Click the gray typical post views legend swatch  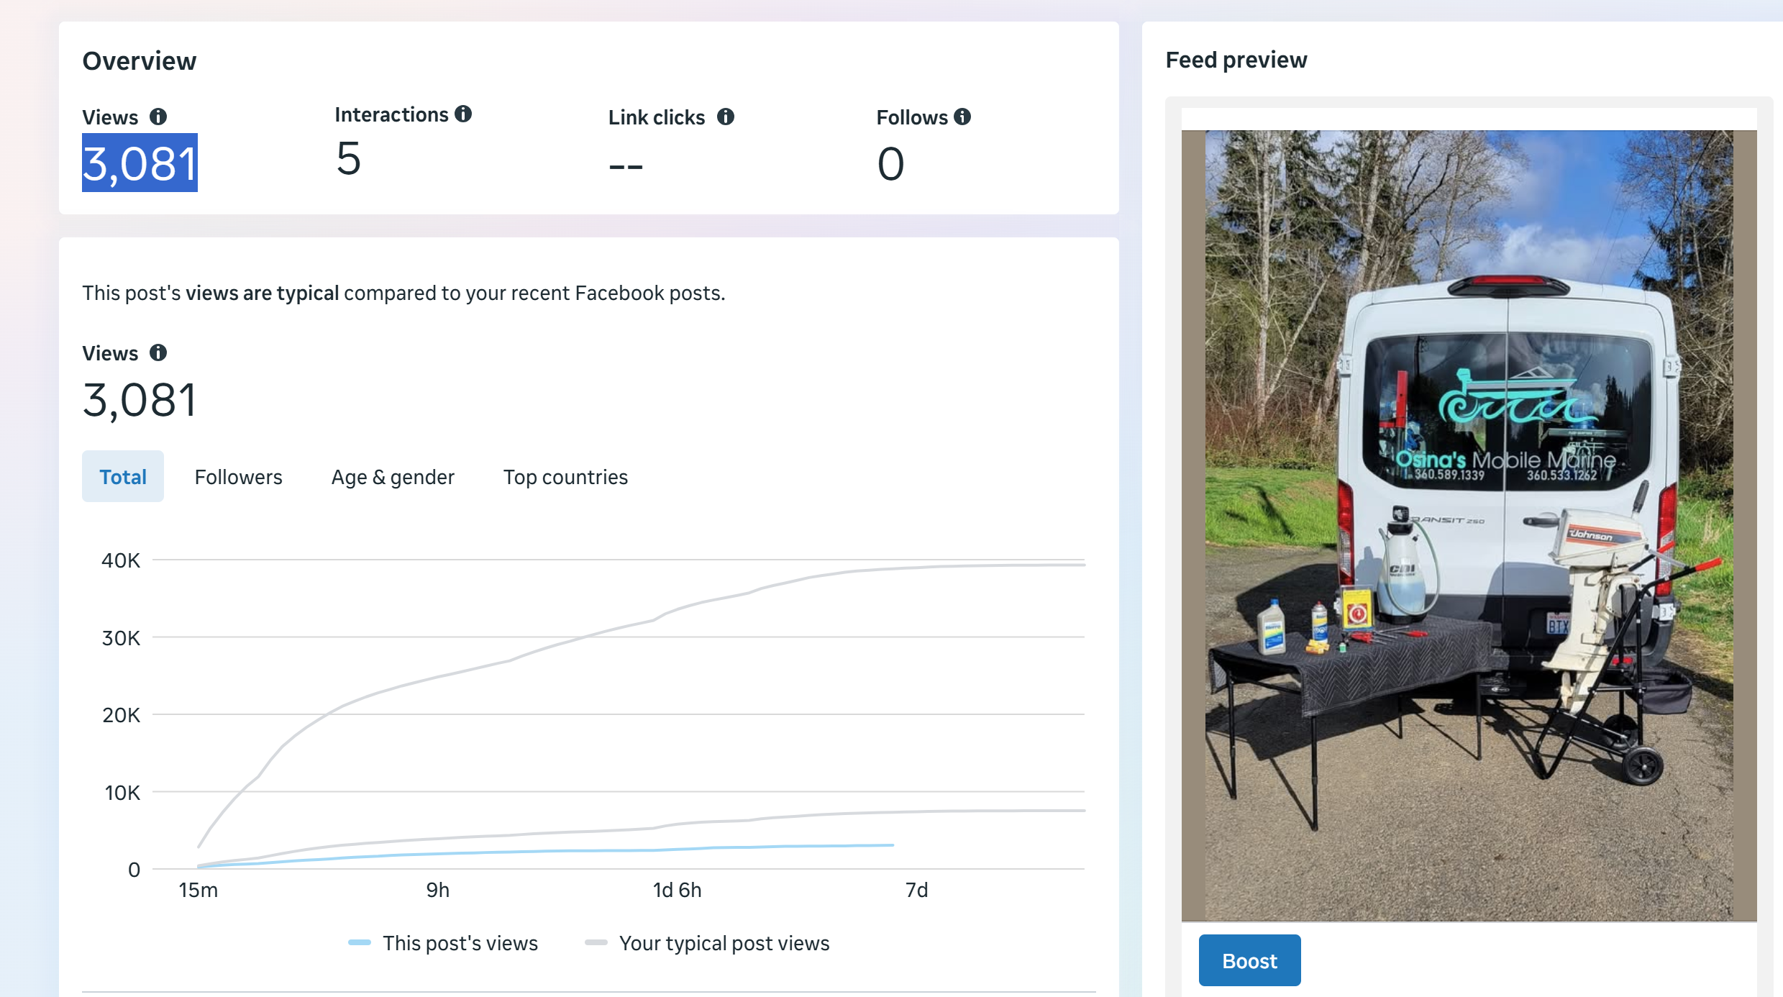pyautogui.click(x=596, y=942)
